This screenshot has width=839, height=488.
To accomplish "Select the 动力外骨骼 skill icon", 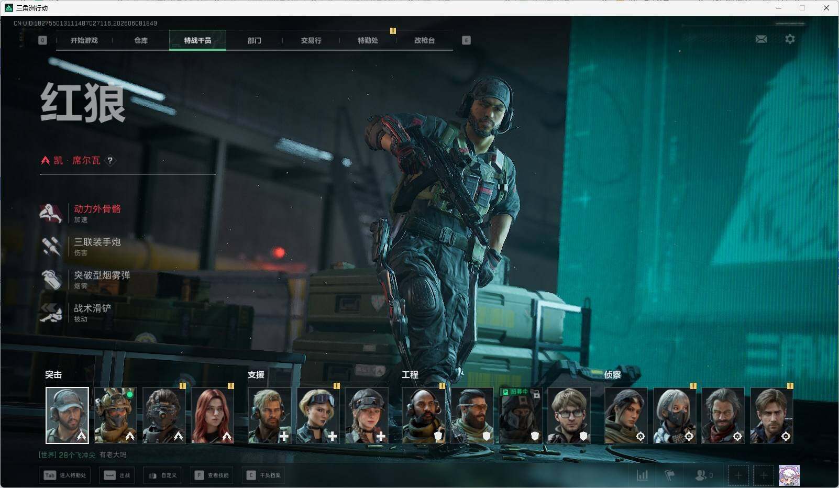I will (51, 213).
